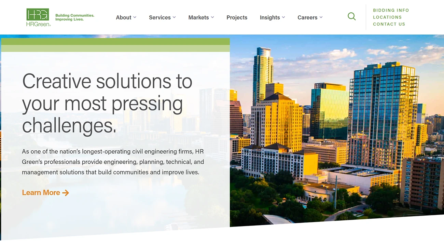
Task: Open the Contact Us link
Action: click(389, 24)
